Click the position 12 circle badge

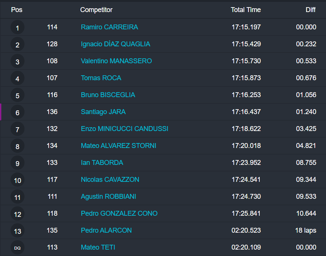pos(17,214)
